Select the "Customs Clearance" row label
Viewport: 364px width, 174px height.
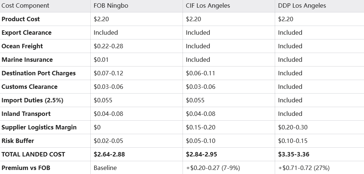(29, 87)
